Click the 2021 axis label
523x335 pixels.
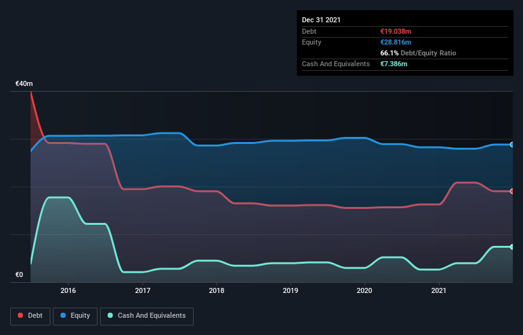point(439,290)
